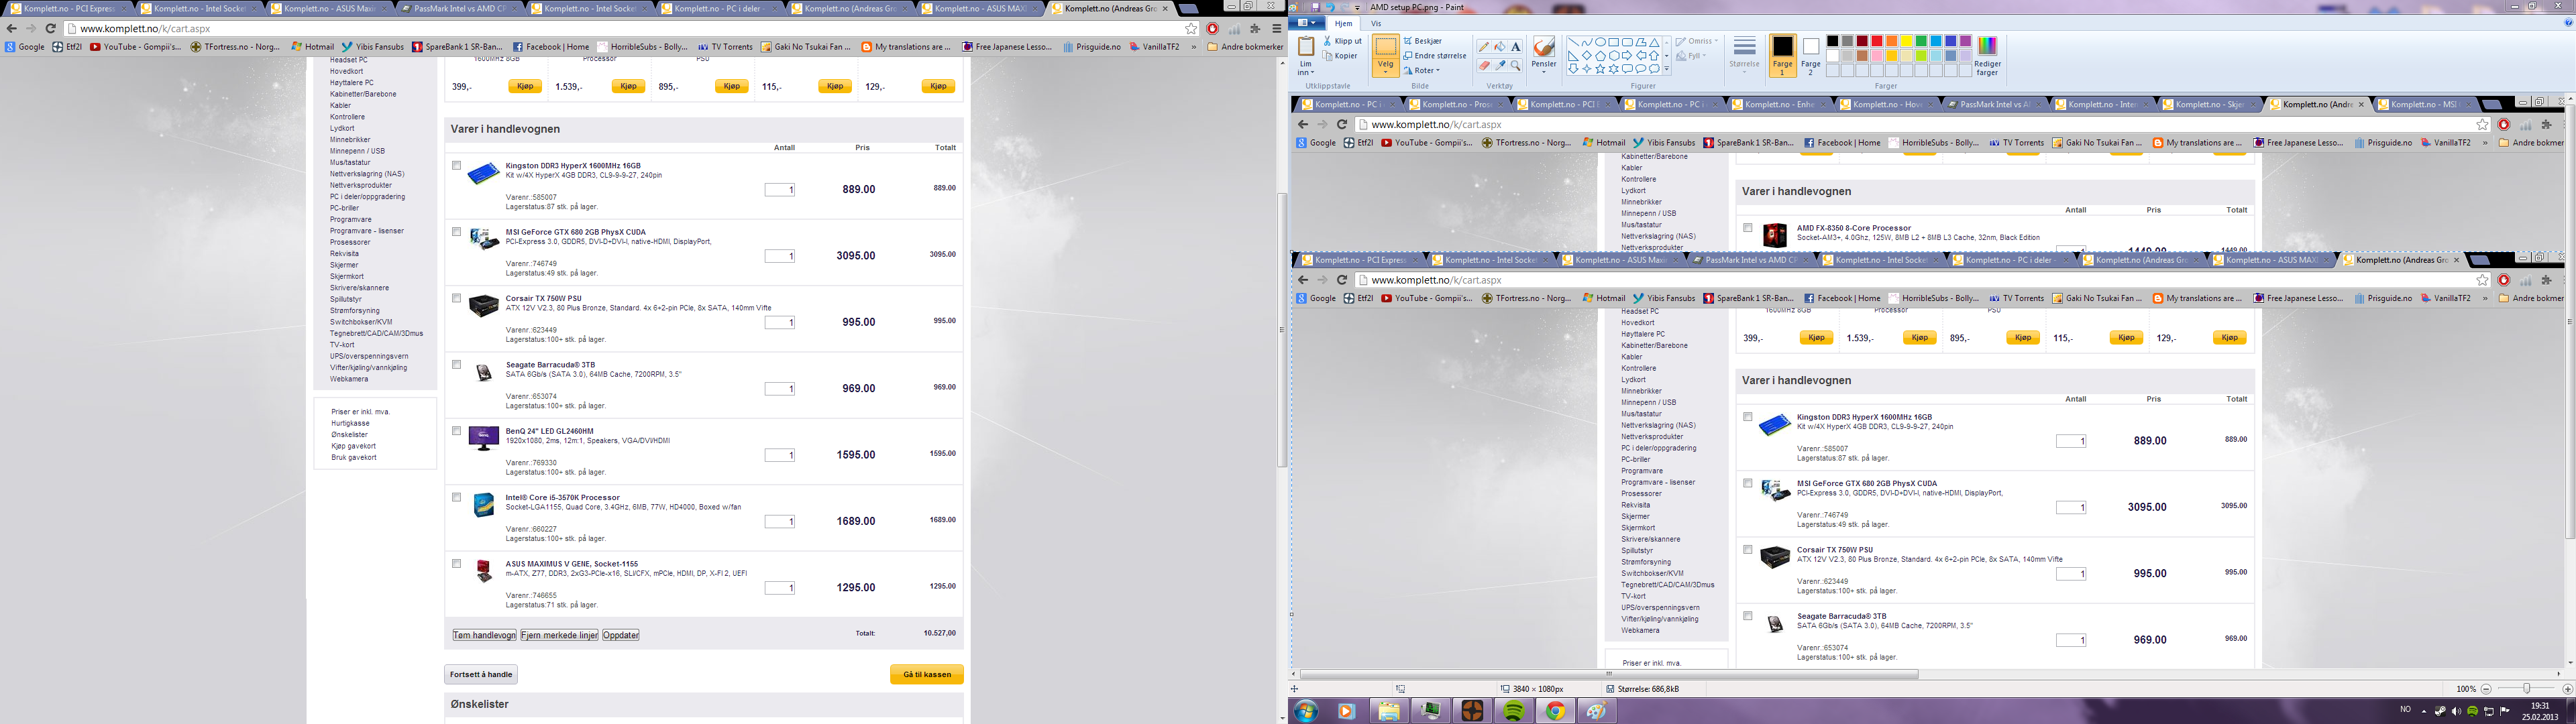2576x724 pixels.
Task: Pick the red color swatch in Paint palette
Action: click(1876, 41)
